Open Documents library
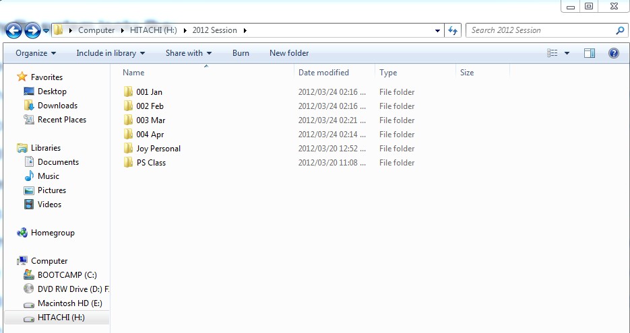 click(58, 161)
